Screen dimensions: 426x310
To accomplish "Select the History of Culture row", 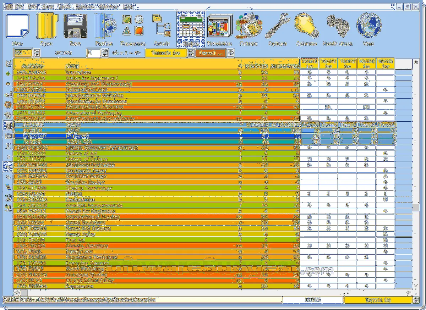I will click(x=157, y=159).
